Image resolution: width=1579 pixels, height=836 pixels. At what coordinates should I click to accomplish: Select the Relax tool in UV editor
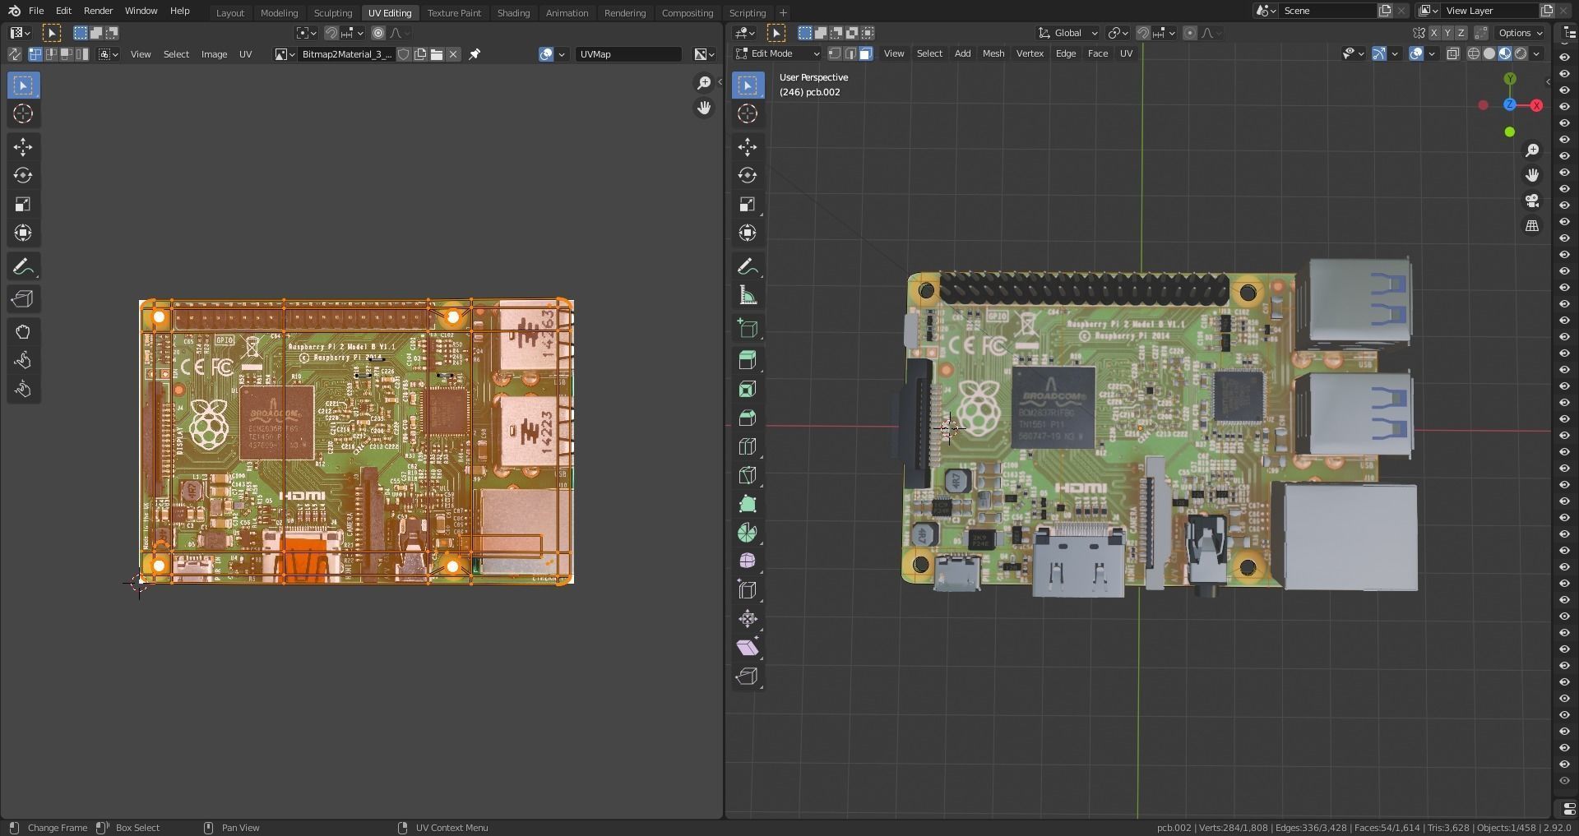pos(23,361)
